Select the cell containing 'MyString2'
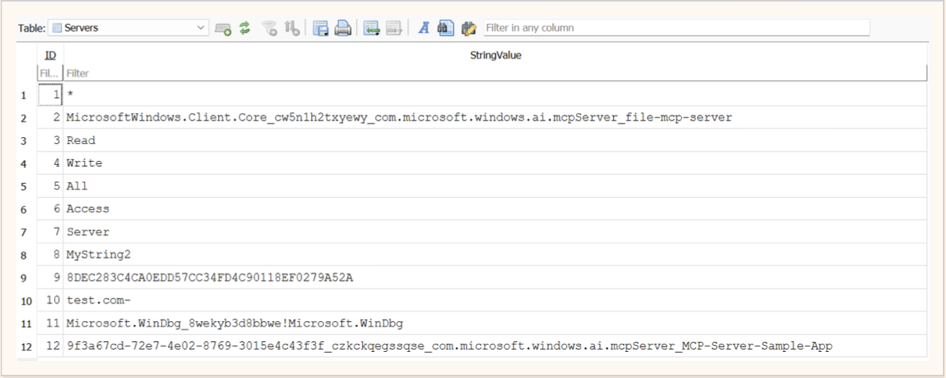This screenshot has width=946, height=378. (x=495, y=255)
